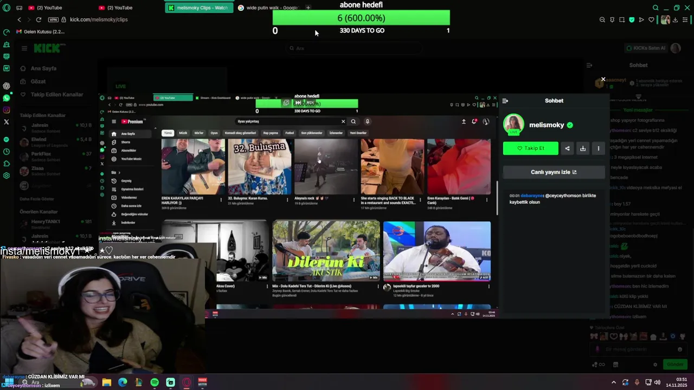
Task: Click KICKs Satın Al button
Action: click(645, 48)
